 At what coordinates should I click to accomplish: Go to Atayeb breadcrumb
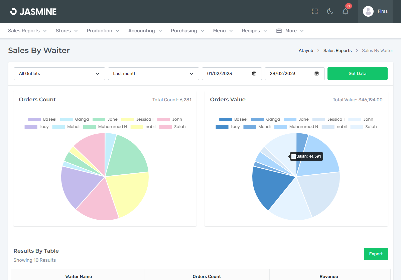tap(306, 51)
